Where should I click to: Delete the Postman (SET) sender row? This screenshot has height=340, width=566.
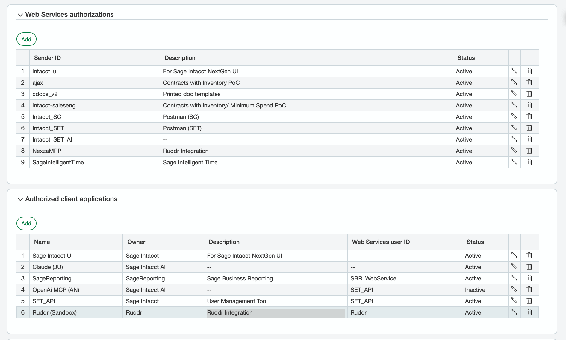pos(529,128)
